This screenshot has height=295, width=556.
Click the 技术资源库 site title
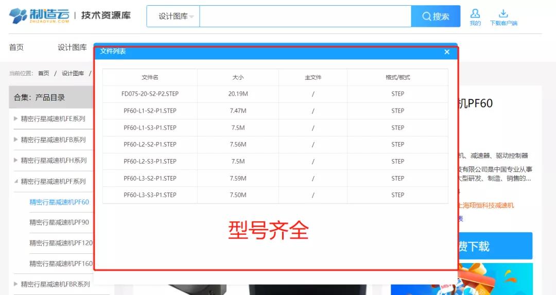(x=106, y=15)
